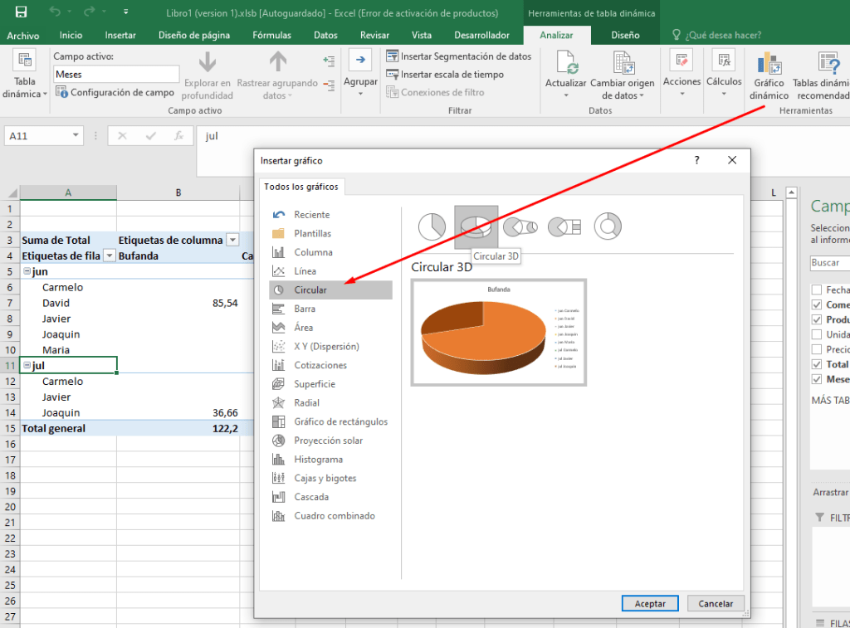Select the 3D pie chart subtype icon
Image resolution: width=850 pixels, height=628 pixels.
476,226
